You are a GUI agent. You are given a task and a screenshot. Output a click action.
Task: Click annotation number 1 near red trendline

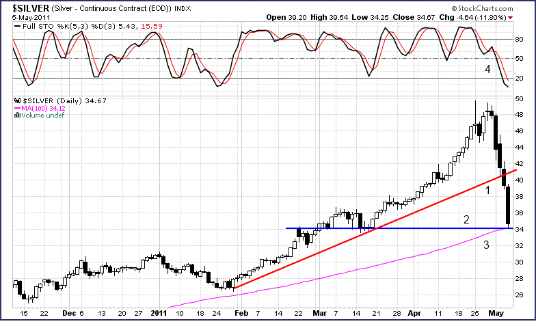pyautogui.click(x=487, y=191)
